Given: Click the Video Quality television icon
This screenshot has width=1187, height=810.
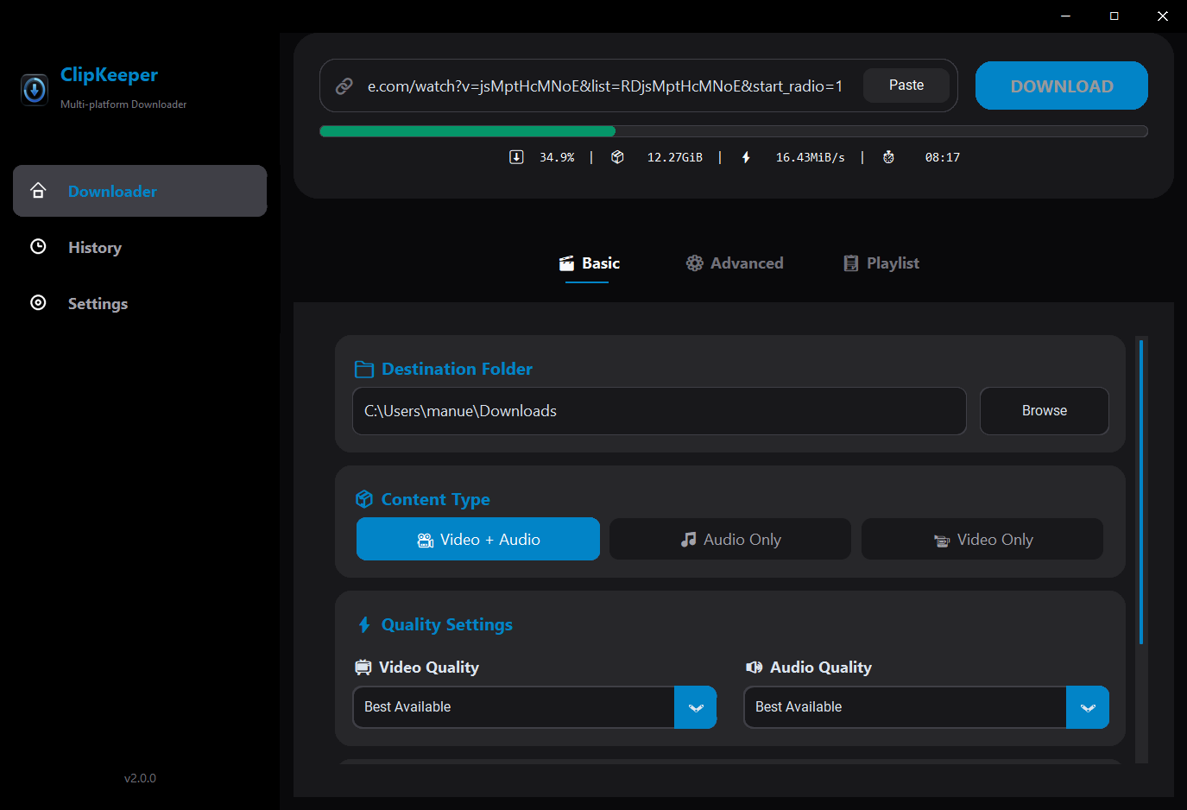Looking at the screenshot, I should [363, 668].
